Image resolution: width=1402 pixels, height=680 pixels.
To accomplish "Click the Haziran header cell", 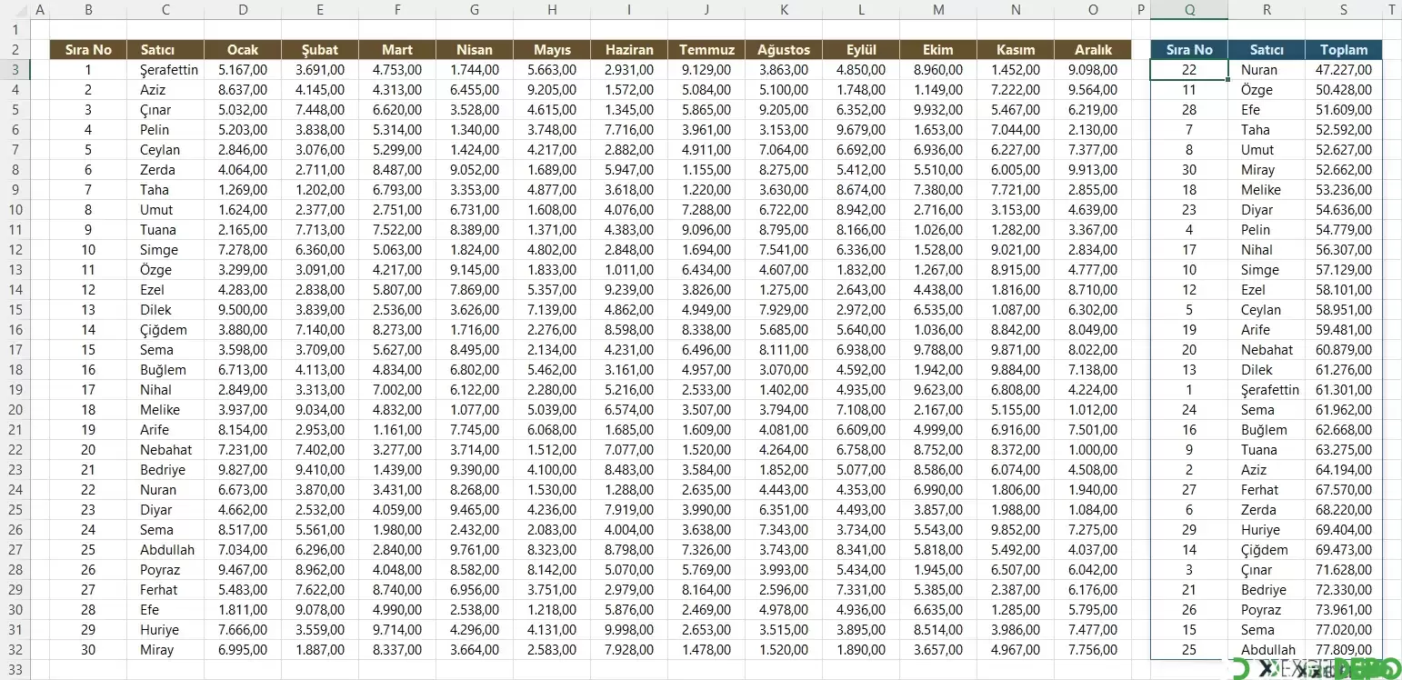I will (x=629, y=50).
